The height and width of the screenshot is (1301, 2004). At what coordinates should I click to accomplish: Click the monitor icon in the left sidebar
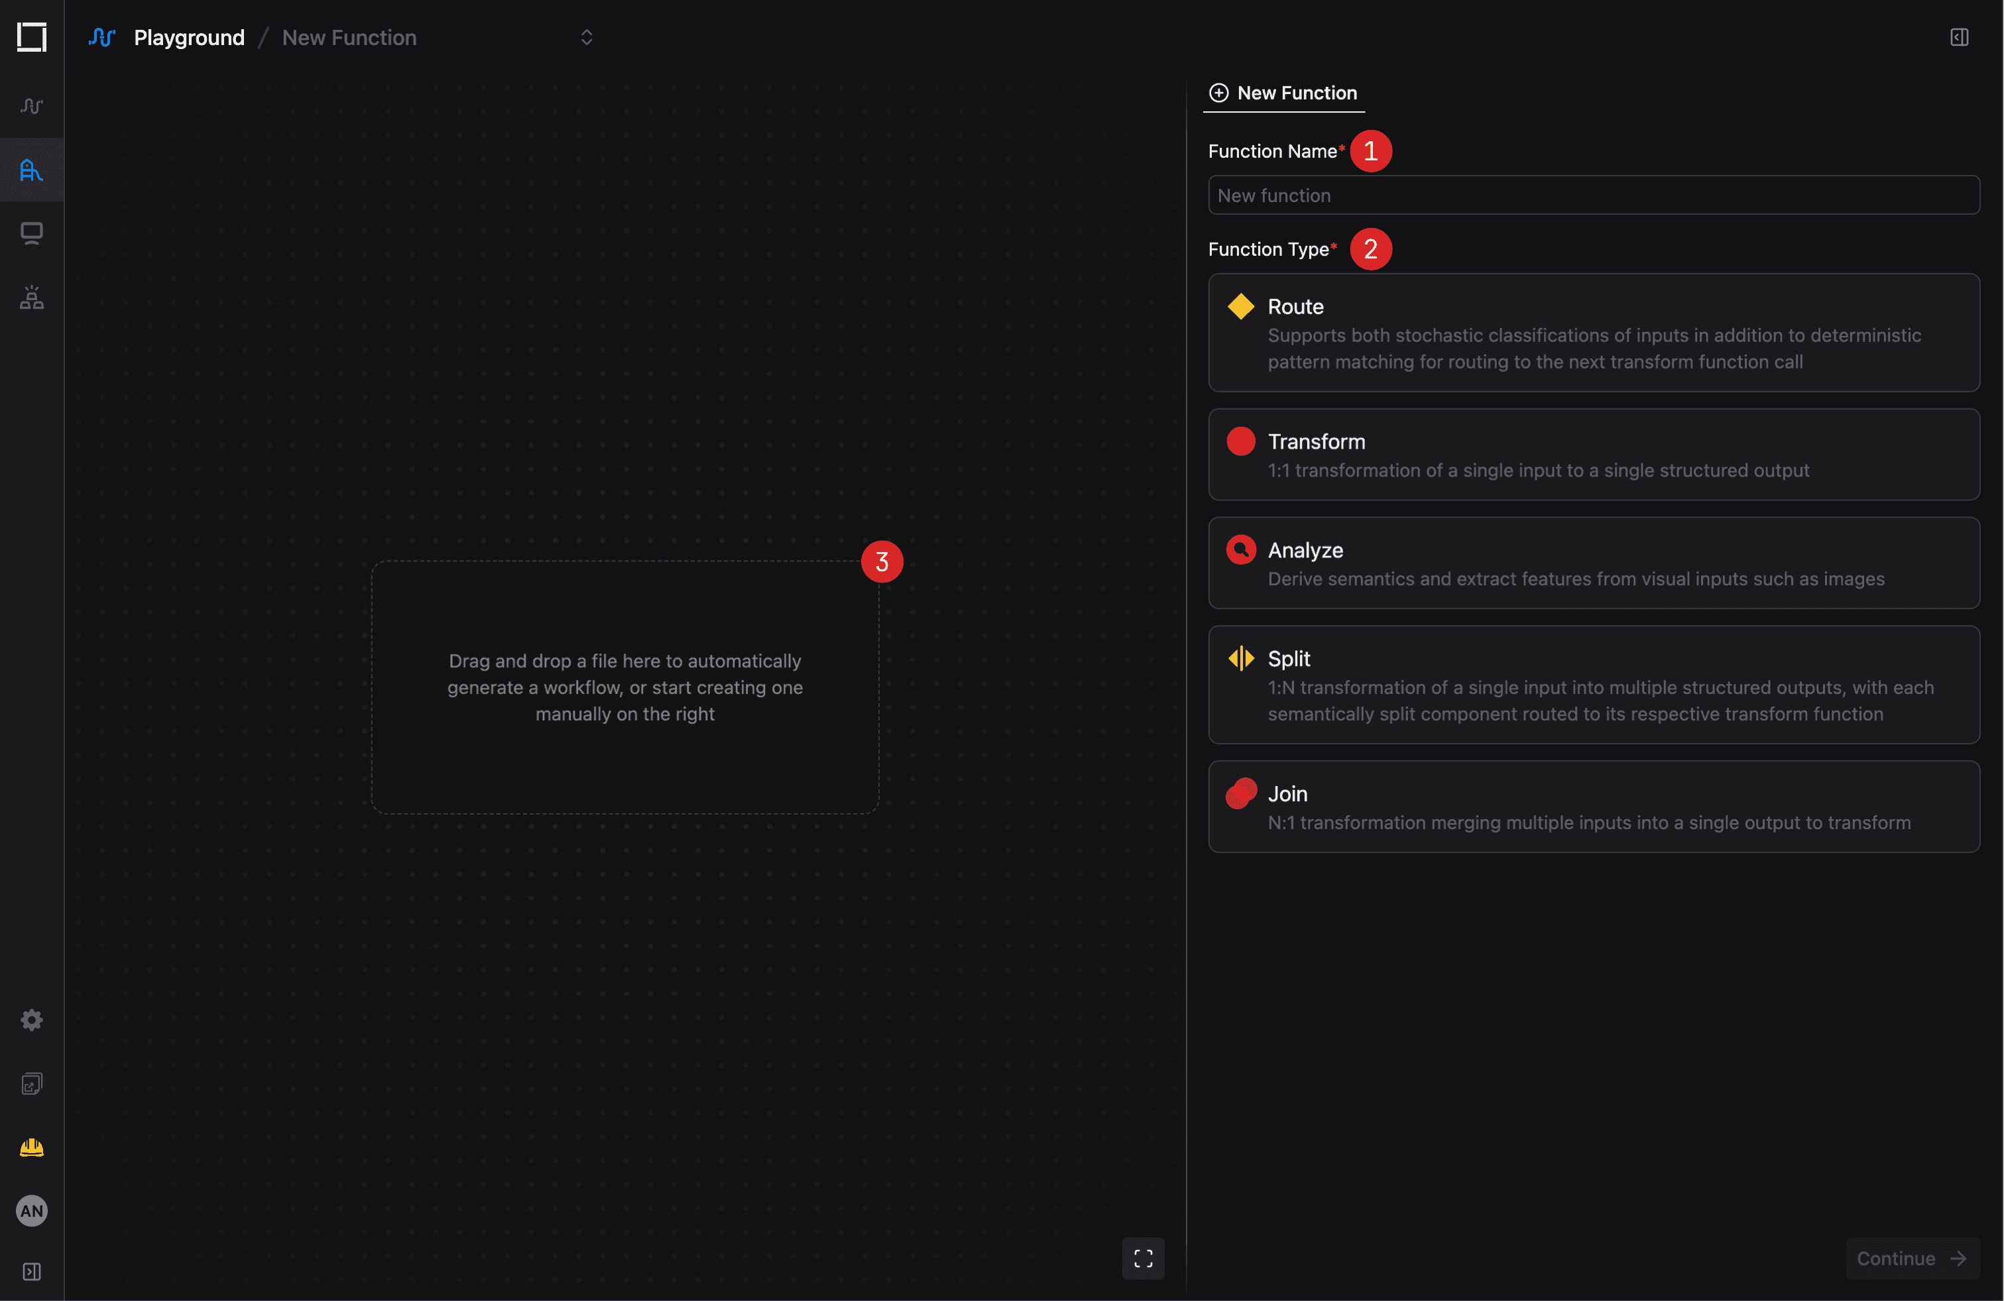click(31, 233)
